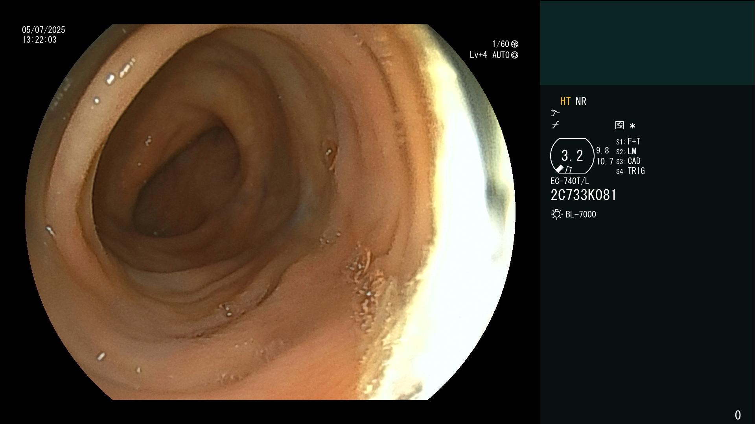Image resolution: width=755 pixels, height=424 pixels.
Task: Click the BL-7000 light source label
Action: point(581,214)
